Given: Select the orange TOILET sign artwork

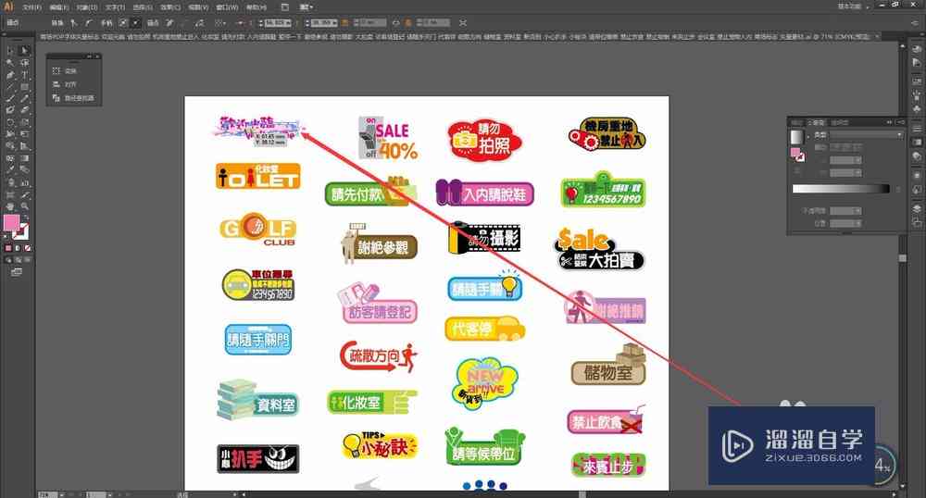Looking at the screenshot, I should point(258,176).
